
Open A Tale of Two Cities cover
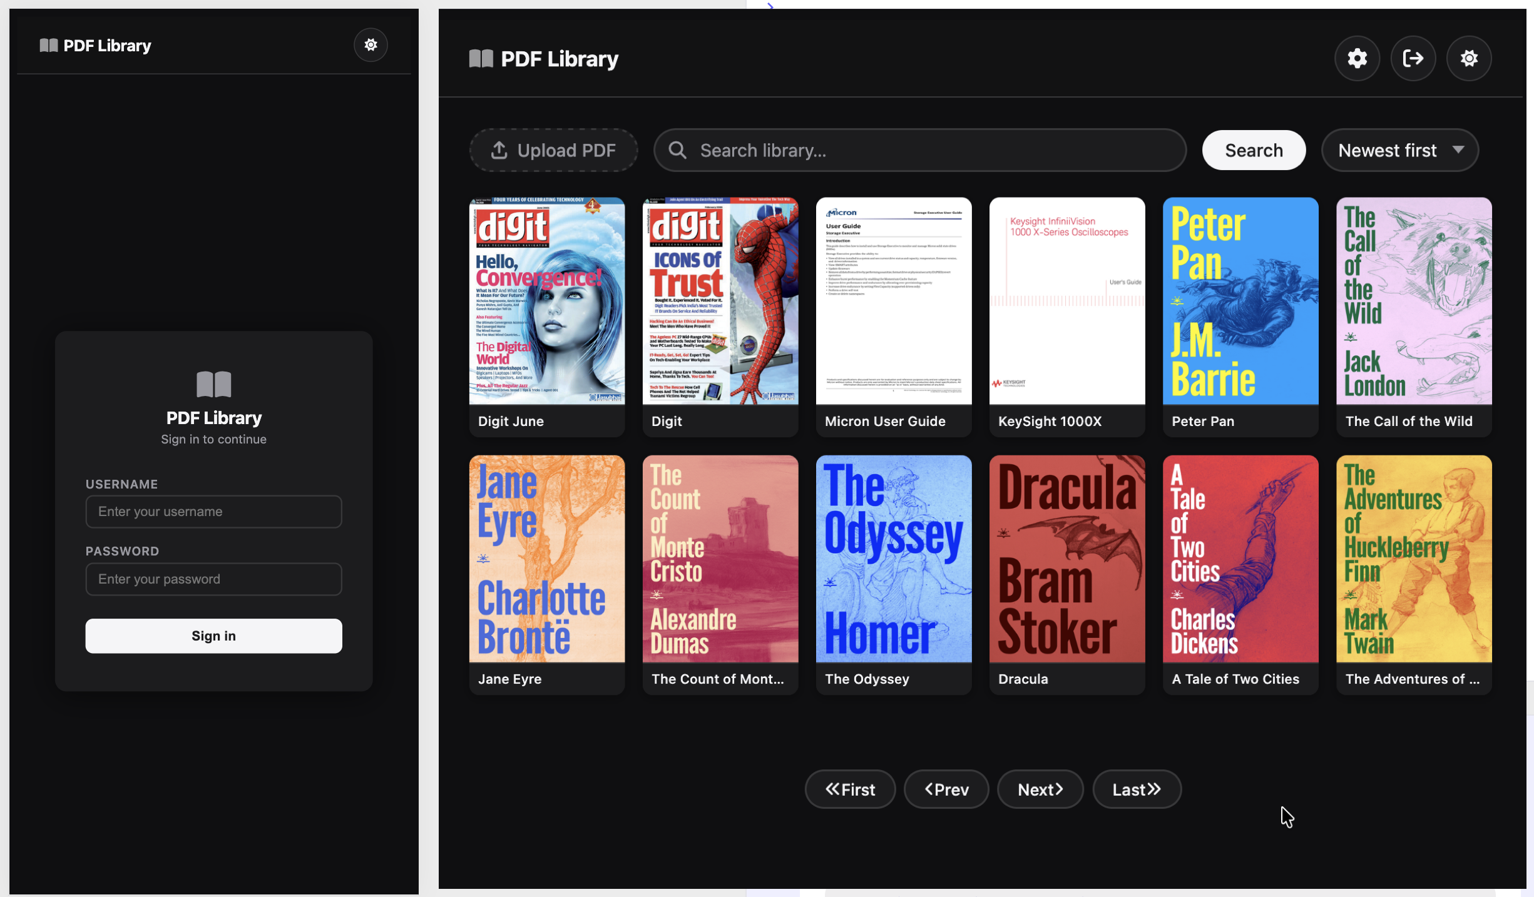point(1240,559)
